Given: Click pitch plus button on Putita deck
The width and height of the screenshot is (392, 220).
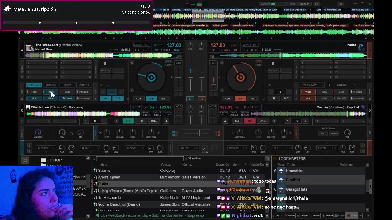Looking at the screenshot, I should tap(216, 94).
